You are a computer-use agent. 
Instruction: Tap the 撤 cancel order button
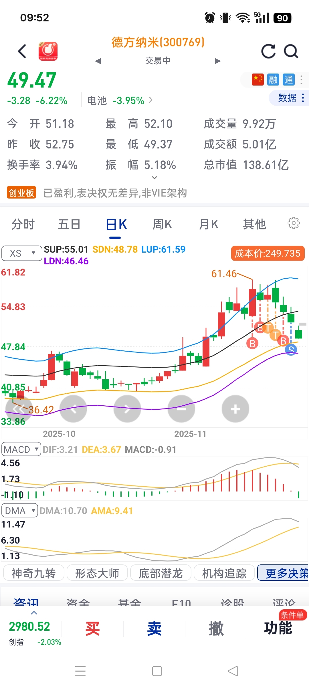click(216, 629)
